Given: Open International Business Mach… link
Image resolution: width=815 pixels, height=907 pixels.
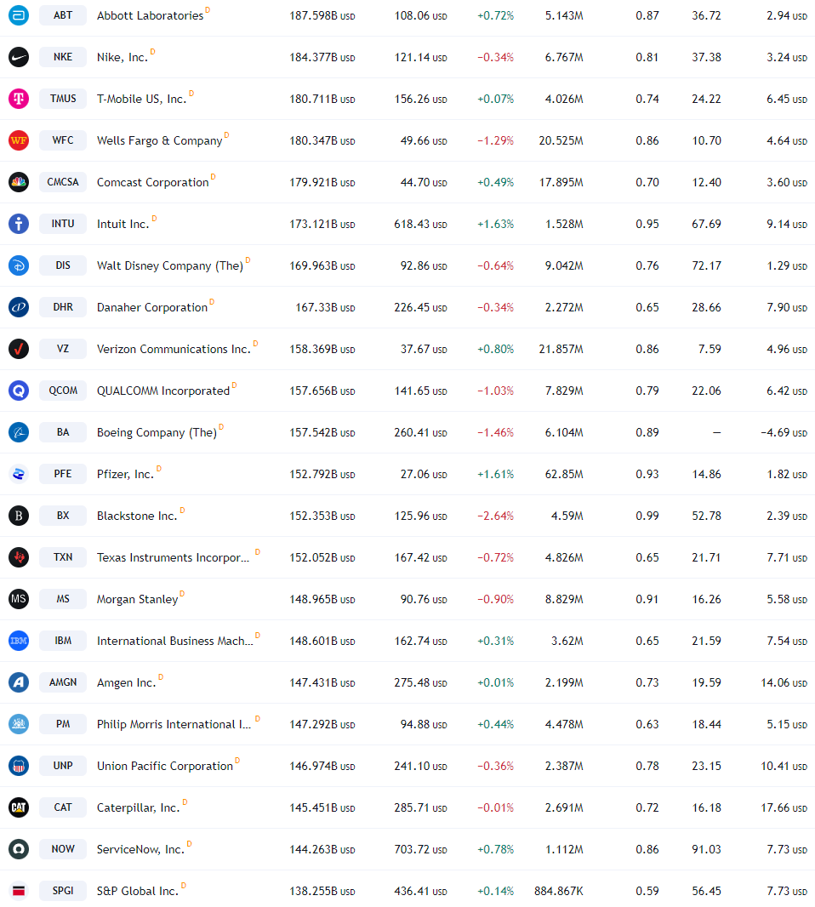Looking at the screenshot, I should pos(174,641).
